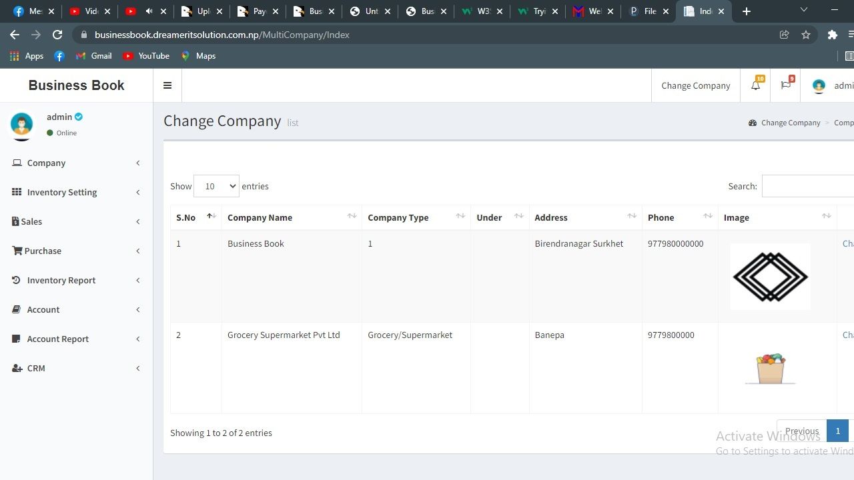This screenshot has height=480, width=854.
Task: Open notifications bell icon
Action: (755, 85)
